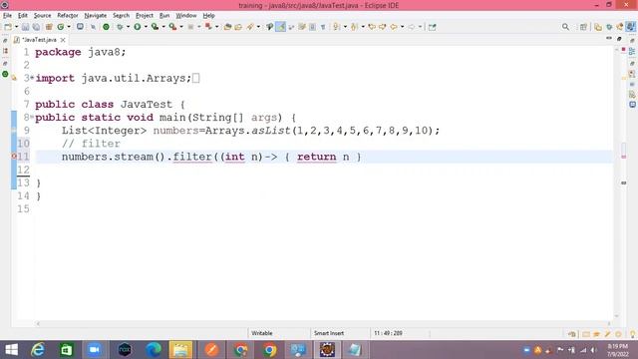Screen dimensions: 638x359
Task: Open the Zoom app from the taskbar
Action: [95, 350]
